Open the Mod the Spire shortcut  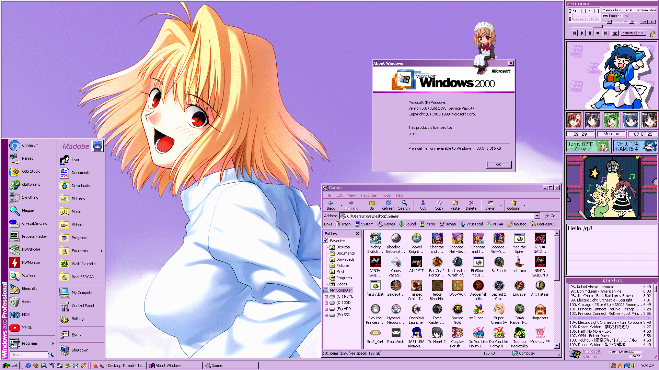[519, 243]
